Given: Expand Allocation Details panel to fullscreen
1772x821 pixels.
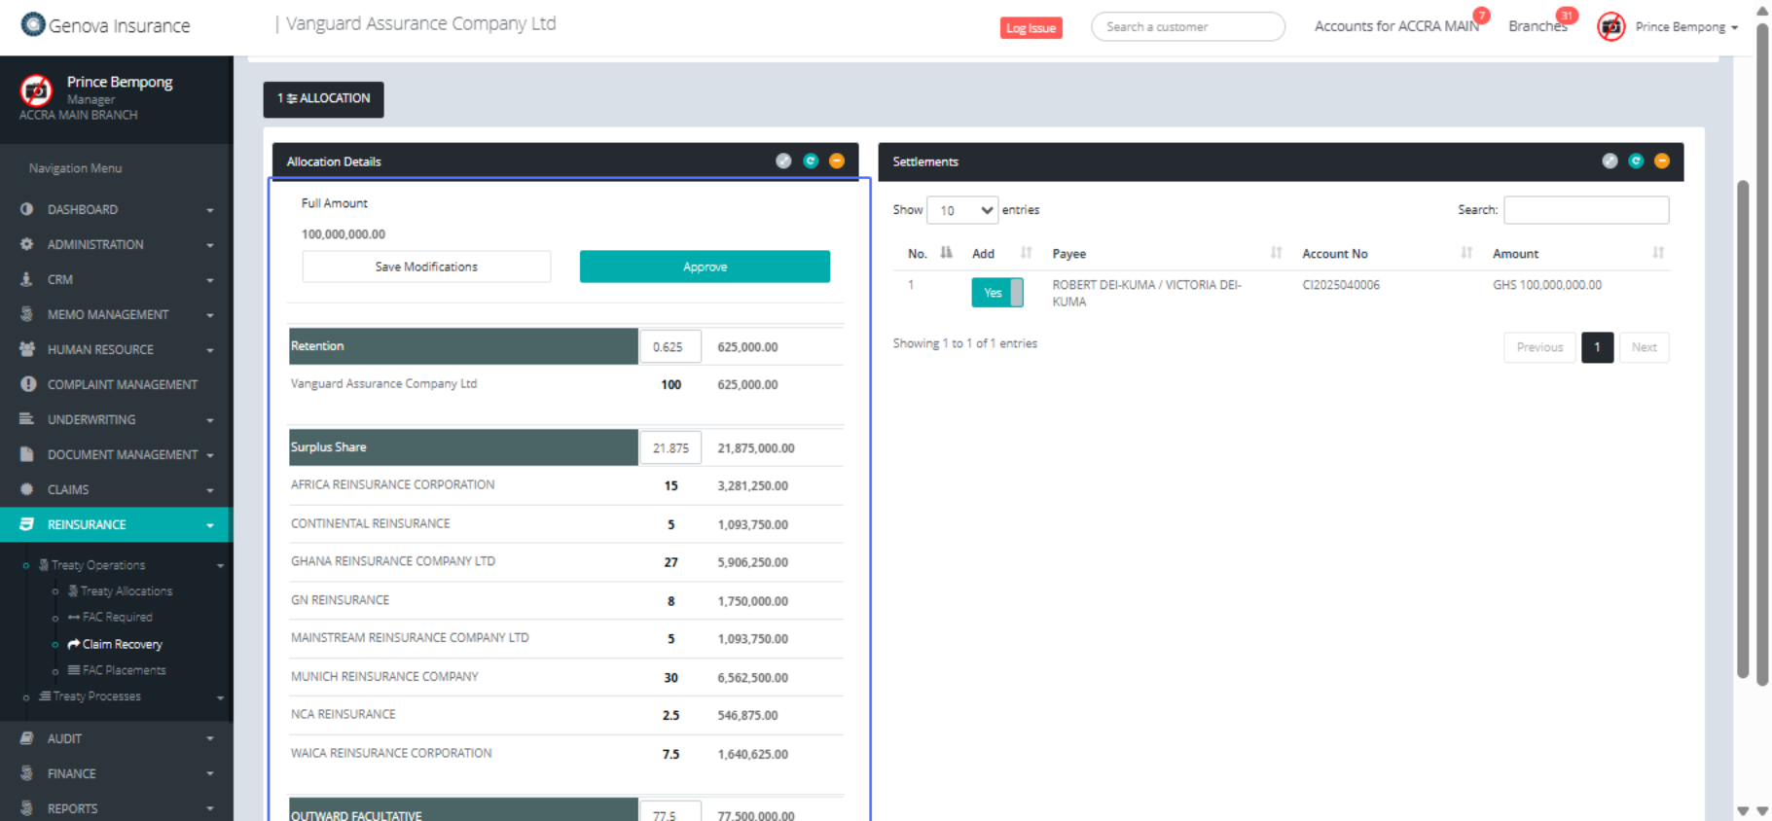Looking at the screenshot, I should (x=783, y=161).
